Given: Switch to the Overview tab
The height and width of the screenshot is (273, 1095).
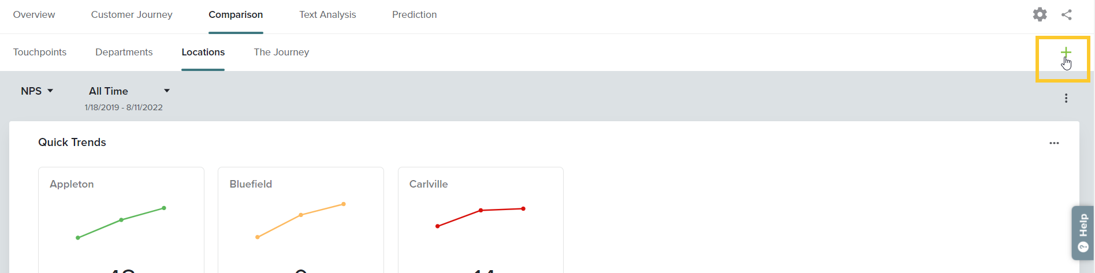Looking at the screenshot, I should [34, 15].
